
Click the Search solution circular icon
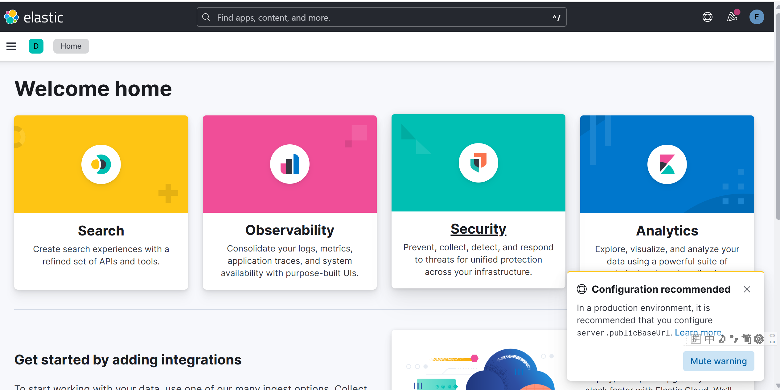(x=101, y=164)
